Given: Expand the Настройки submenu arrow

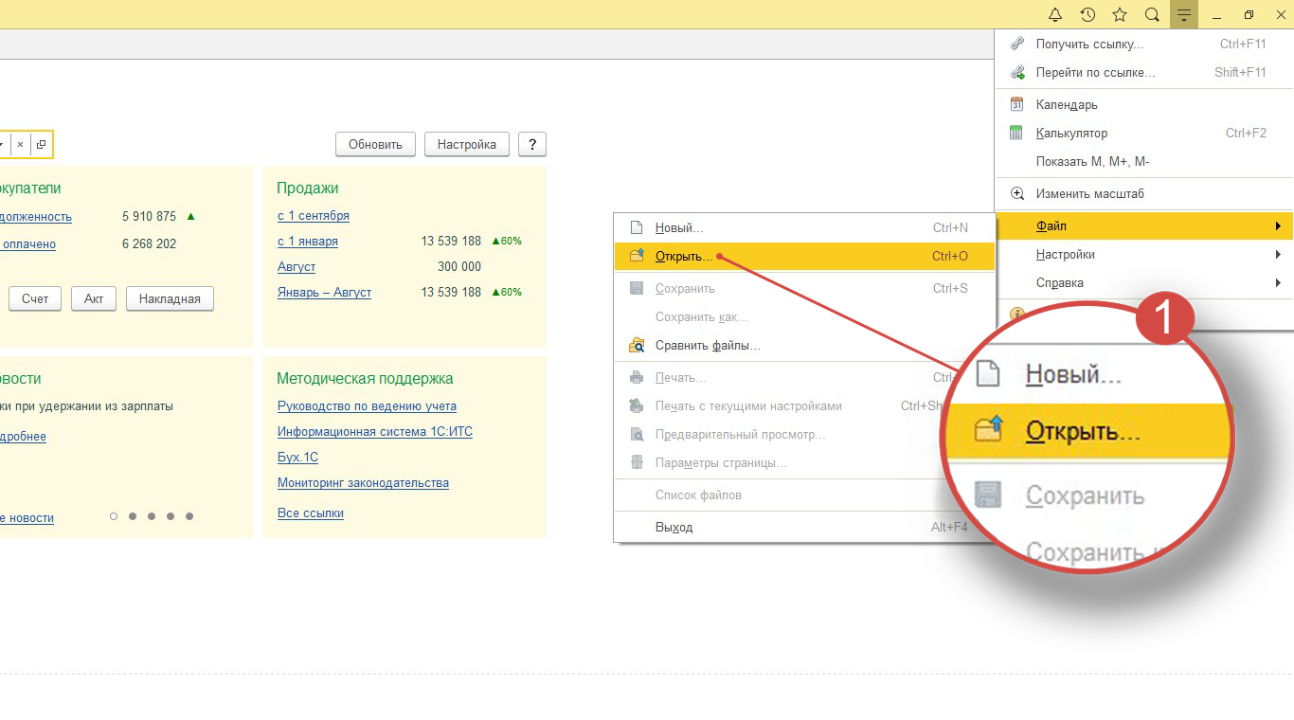Looking at the screenshot, I should [1278, 255].
